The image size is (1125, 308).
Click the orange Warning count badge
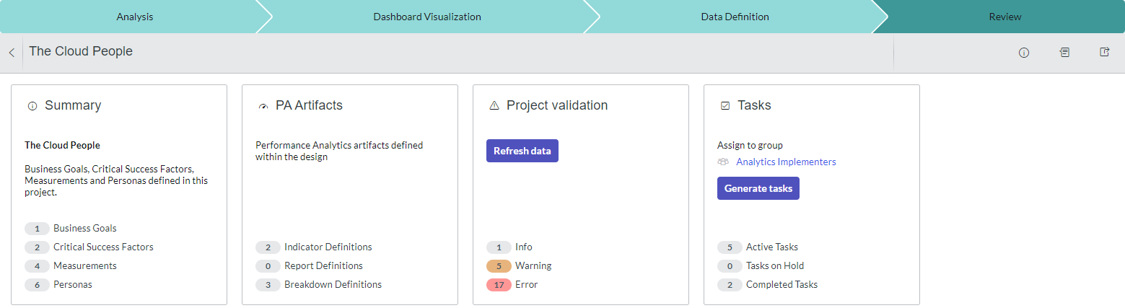499,266
